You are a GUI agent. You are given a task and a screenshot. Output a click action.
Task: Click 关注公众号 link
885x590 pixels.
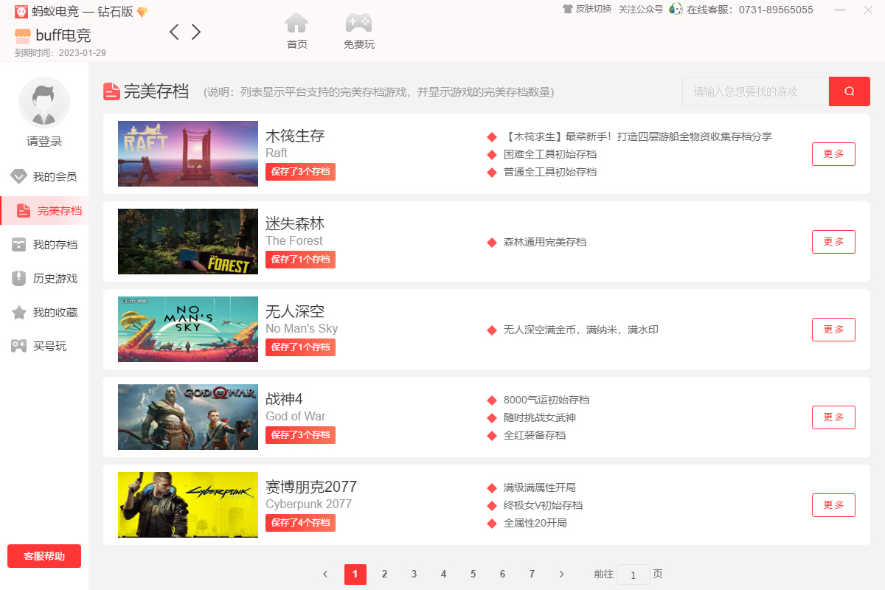(x=640, y=10)
